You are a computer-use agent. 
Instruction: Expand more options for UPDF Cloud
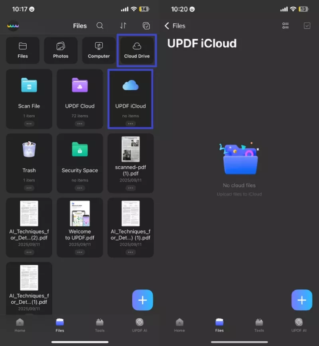click(80, 124)
